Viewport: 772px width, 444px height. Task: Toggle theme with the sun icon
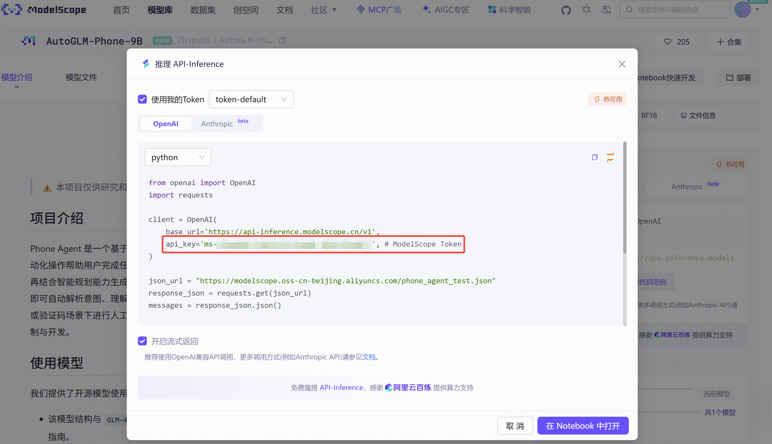586,10
